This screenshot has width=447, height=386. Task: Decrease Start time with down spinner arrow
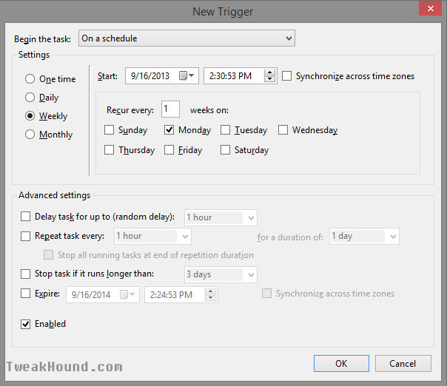click(269, 79)
